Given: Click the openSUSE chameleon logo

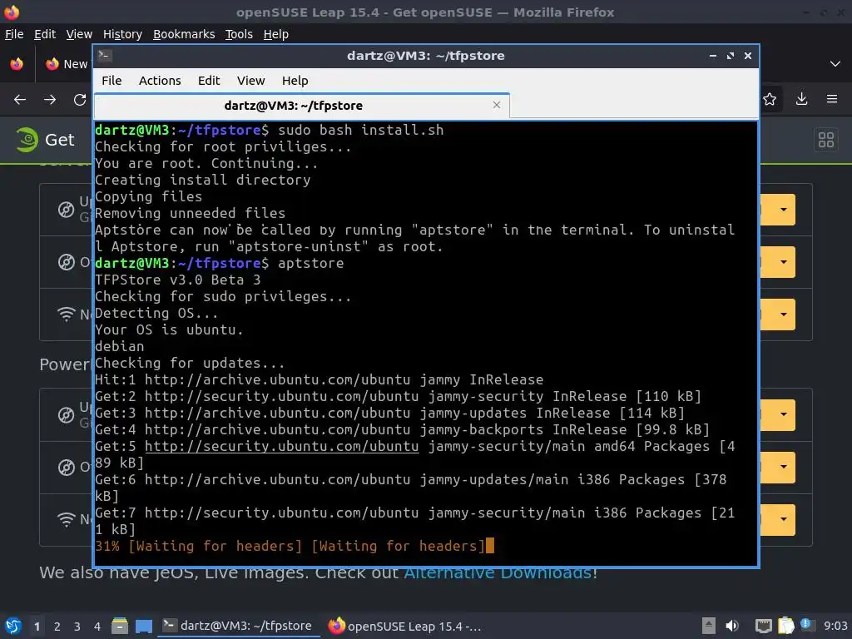Looking at the screenshot, I should (x=26, y=140).
